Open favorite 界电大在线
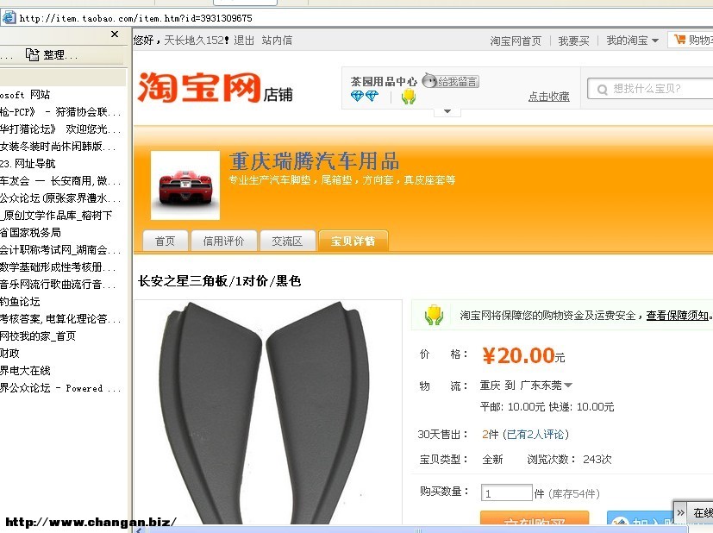Screen dimensions: 713x533 point(25,371)
